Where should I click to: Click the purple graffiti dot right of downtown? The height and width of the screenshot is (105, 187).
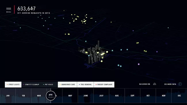pos(139,64)
